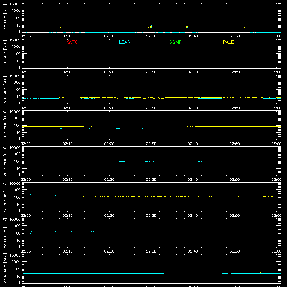This screenshot has width=287, height=287.
Task: Select the "4995 MHz [SFU]" axis title
Action: pyautogui.click(x=5, y=197)
